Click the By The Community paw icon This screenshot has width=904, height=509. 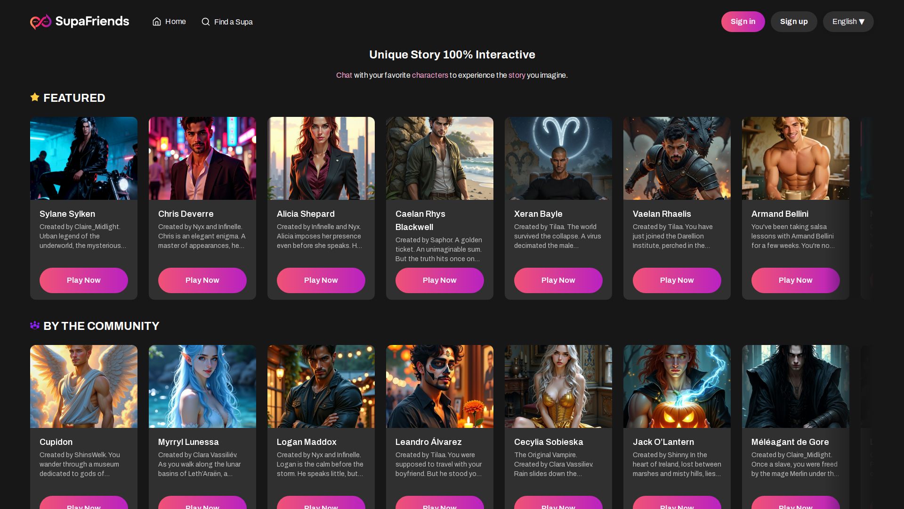(x=35, y=325)
